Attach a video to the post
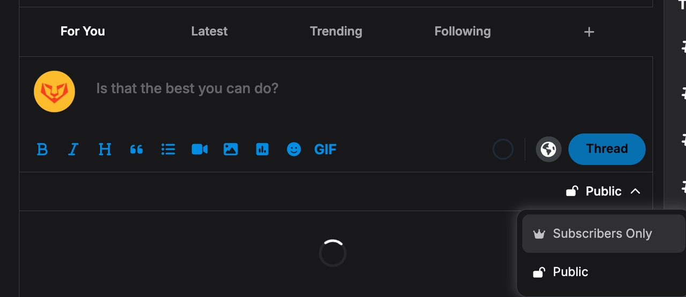686x297 pixels. 199,149
